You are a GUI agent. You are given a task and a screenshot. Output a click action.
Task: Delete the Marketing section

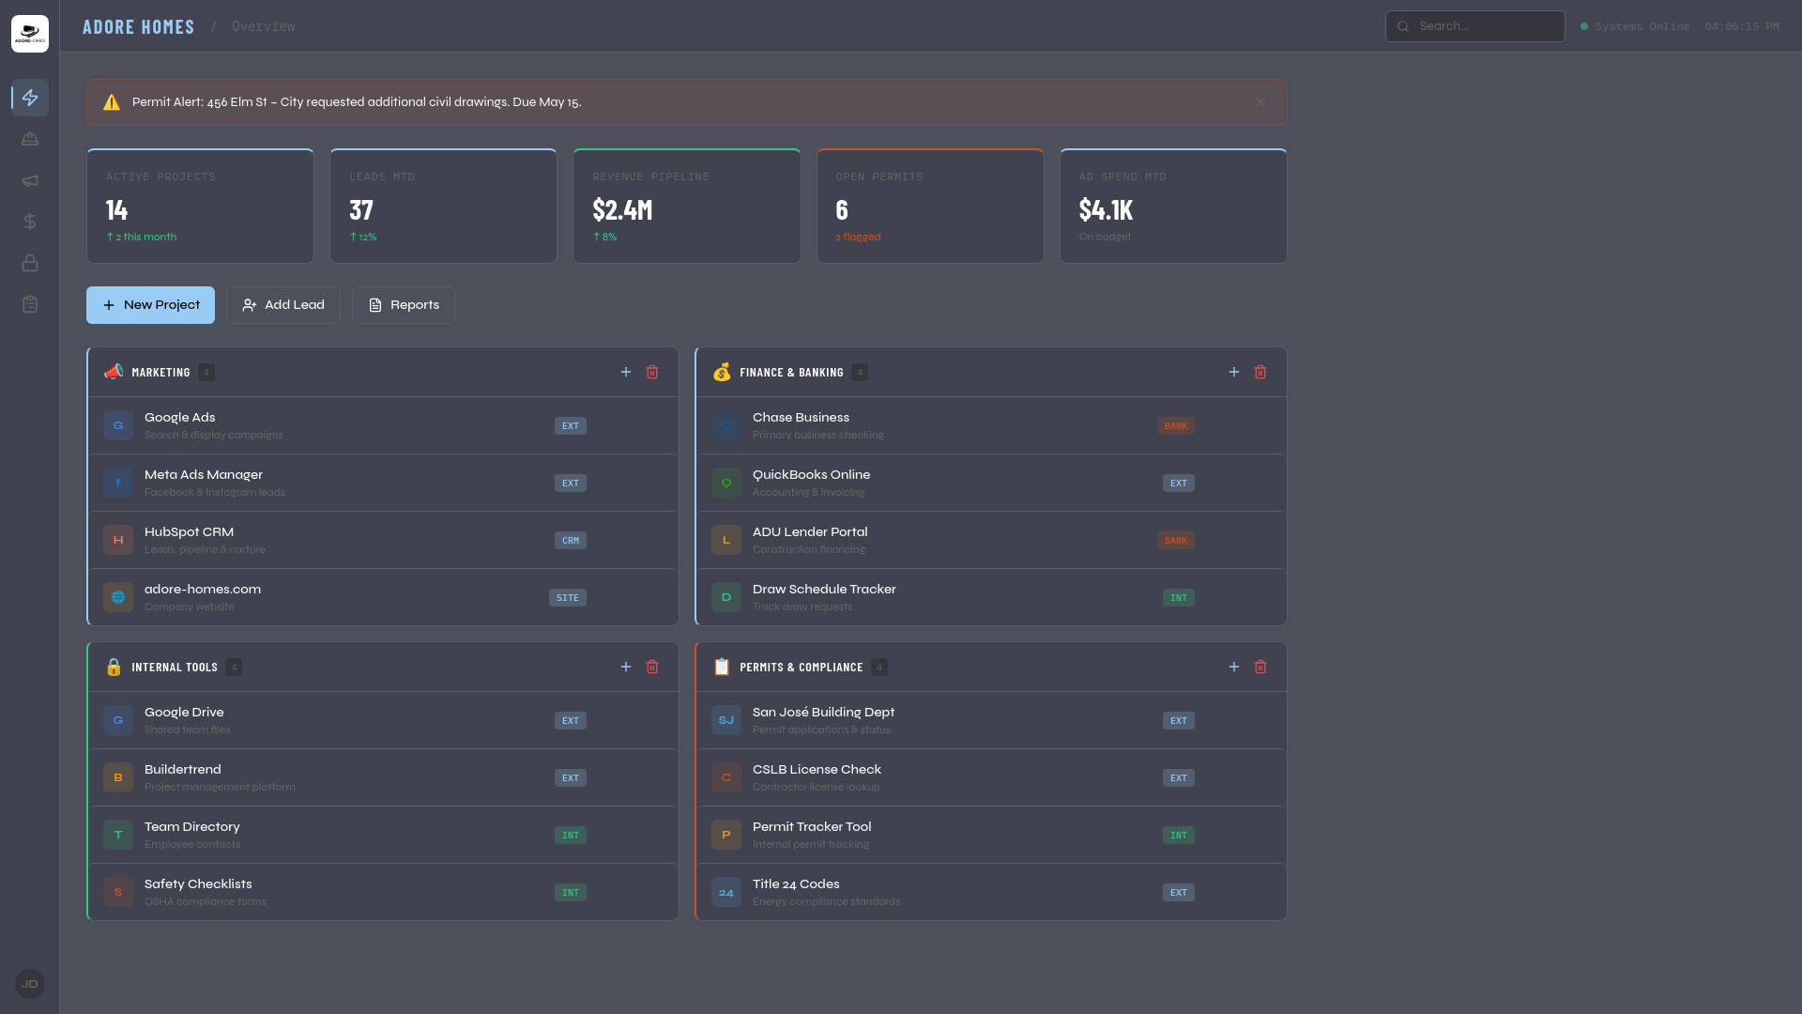[652, 372]
